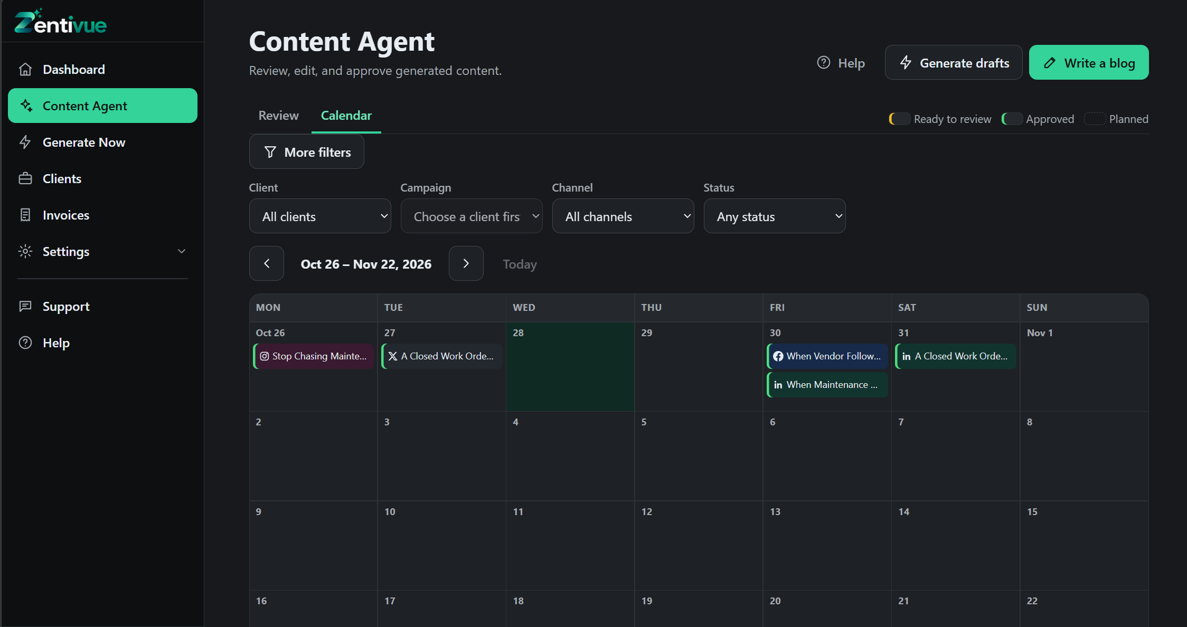The image size is (1187, 627).
Task: Click LinkedIn icon on Oct 31 post
Action: (907, 356)
